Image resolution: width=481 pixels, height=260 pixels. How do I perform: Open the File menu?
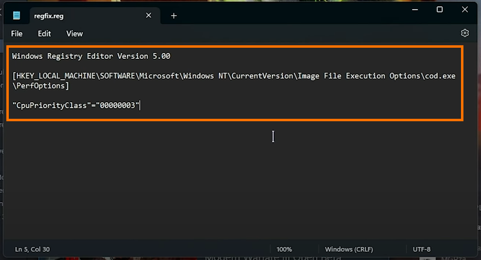coord(17,34)
